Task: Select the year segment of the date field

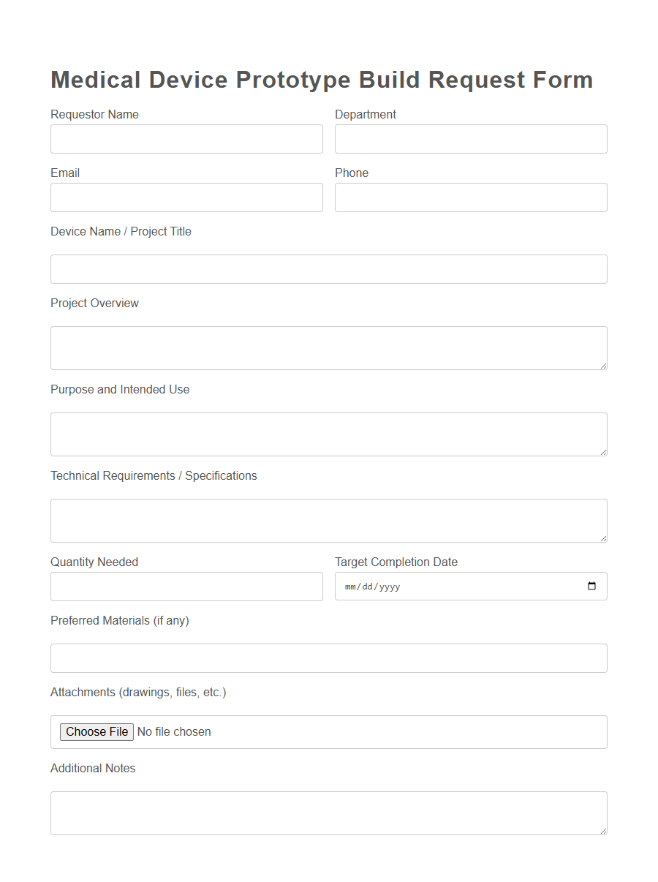Action: (387, 586)
